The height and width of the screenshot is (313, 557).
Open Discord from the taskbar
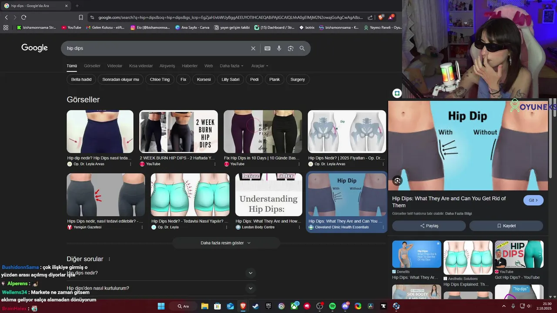345,306
